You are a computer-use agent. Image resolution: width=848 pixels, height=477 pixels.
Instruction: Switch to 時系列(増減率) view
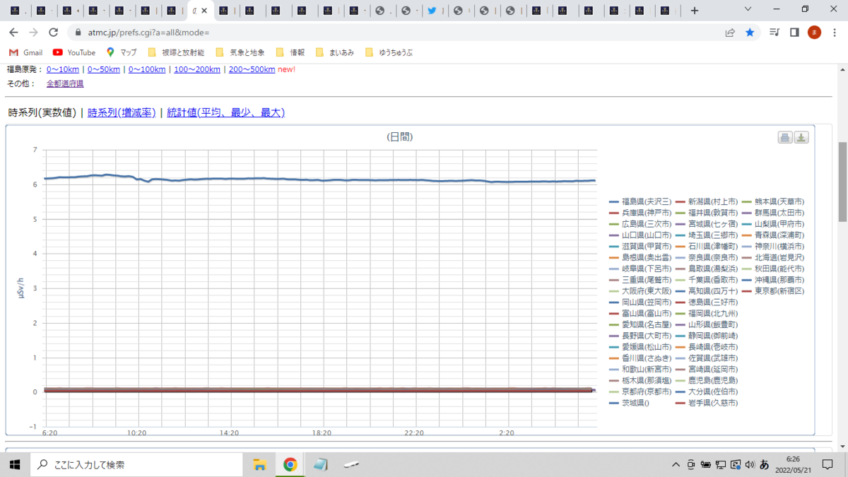click(122, 112)
